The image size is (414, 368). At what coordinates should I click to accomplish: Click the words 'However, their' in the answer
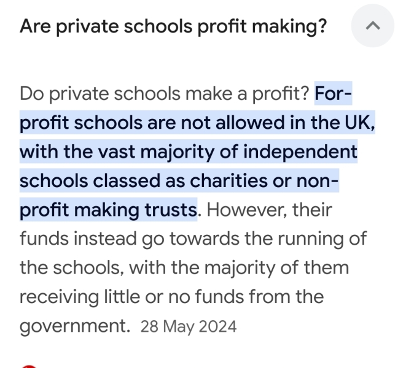pos(270,210)
